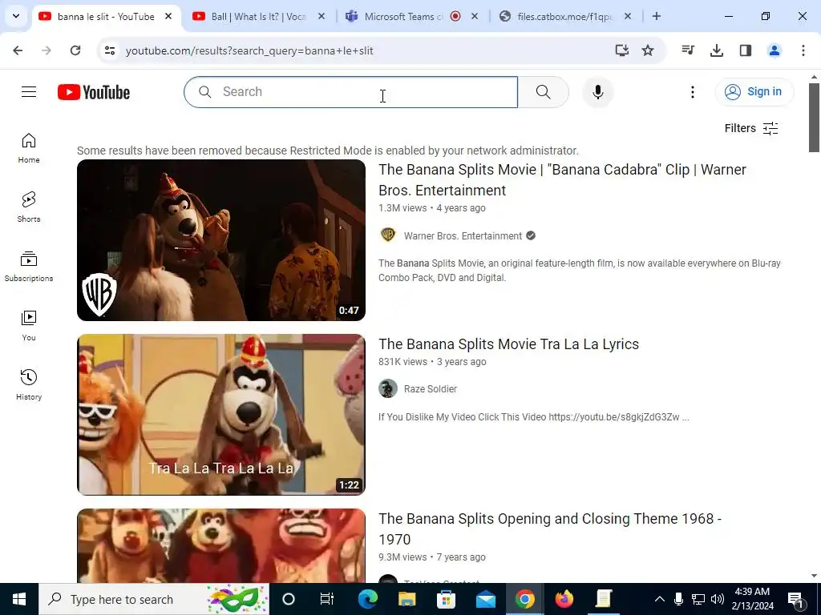The height and width of the screenshot is (615, 821).
Task: Close the 'Ball | What Is It?' tab
Action: pos(322,16)
